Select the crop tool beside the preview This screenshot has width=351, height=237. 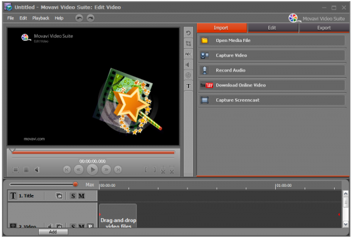tap(188, 43)
